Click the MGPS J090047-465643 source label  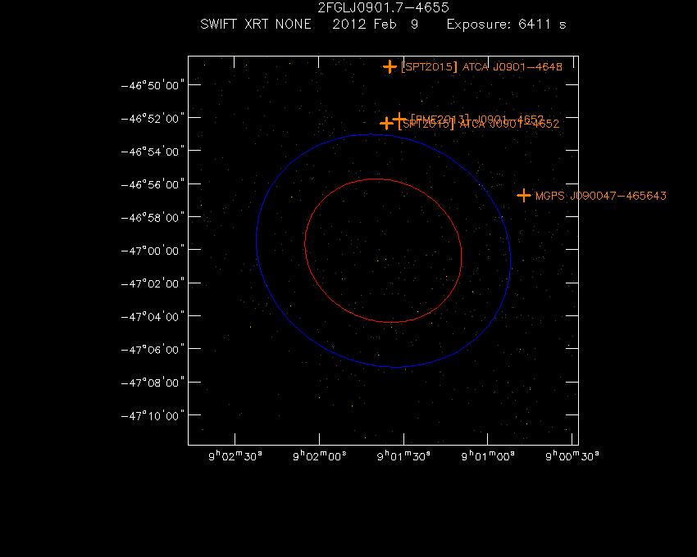600,196
